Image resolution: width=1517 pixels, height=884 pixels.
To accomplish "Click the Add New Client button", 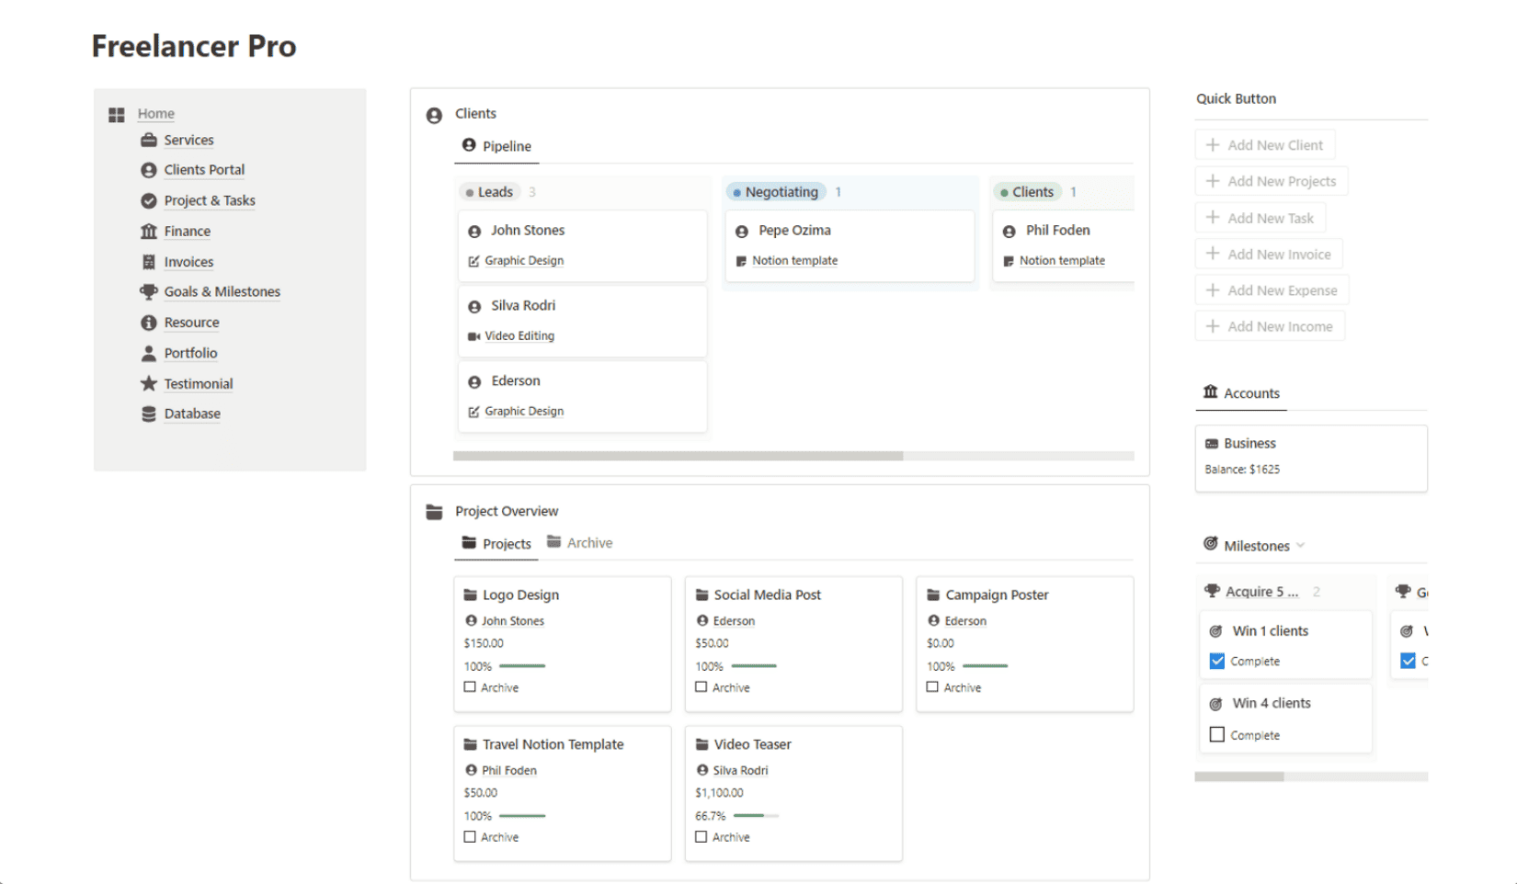I will [x=1265, y=144].
